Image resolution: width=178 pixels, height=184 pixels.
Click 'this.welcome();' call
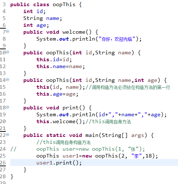click(61, 122)
